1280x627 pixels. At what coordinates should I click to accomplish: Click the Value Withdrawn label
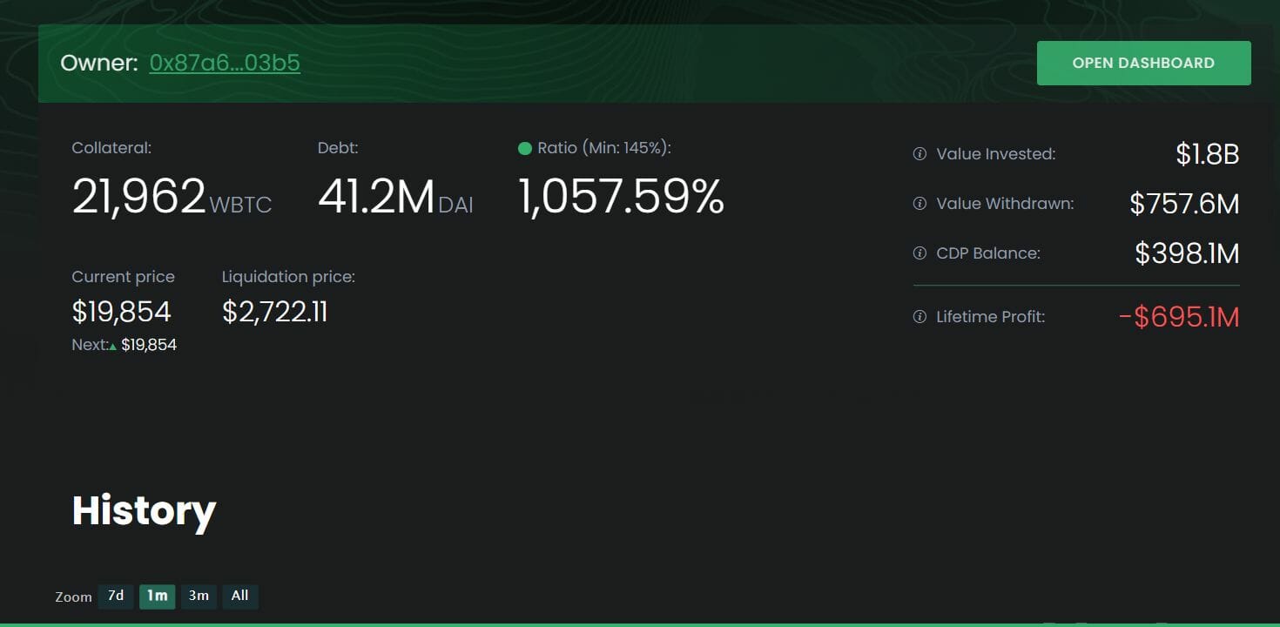(1005, 204)
